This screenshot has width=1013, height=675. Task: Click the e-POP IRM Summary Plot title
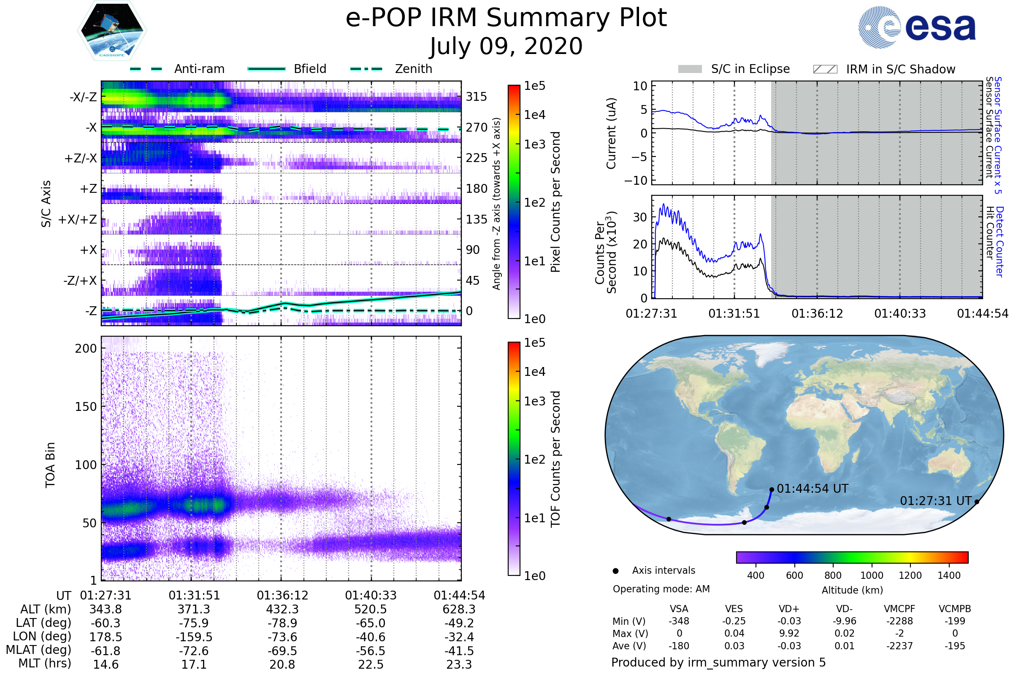(x=506, y=18)
